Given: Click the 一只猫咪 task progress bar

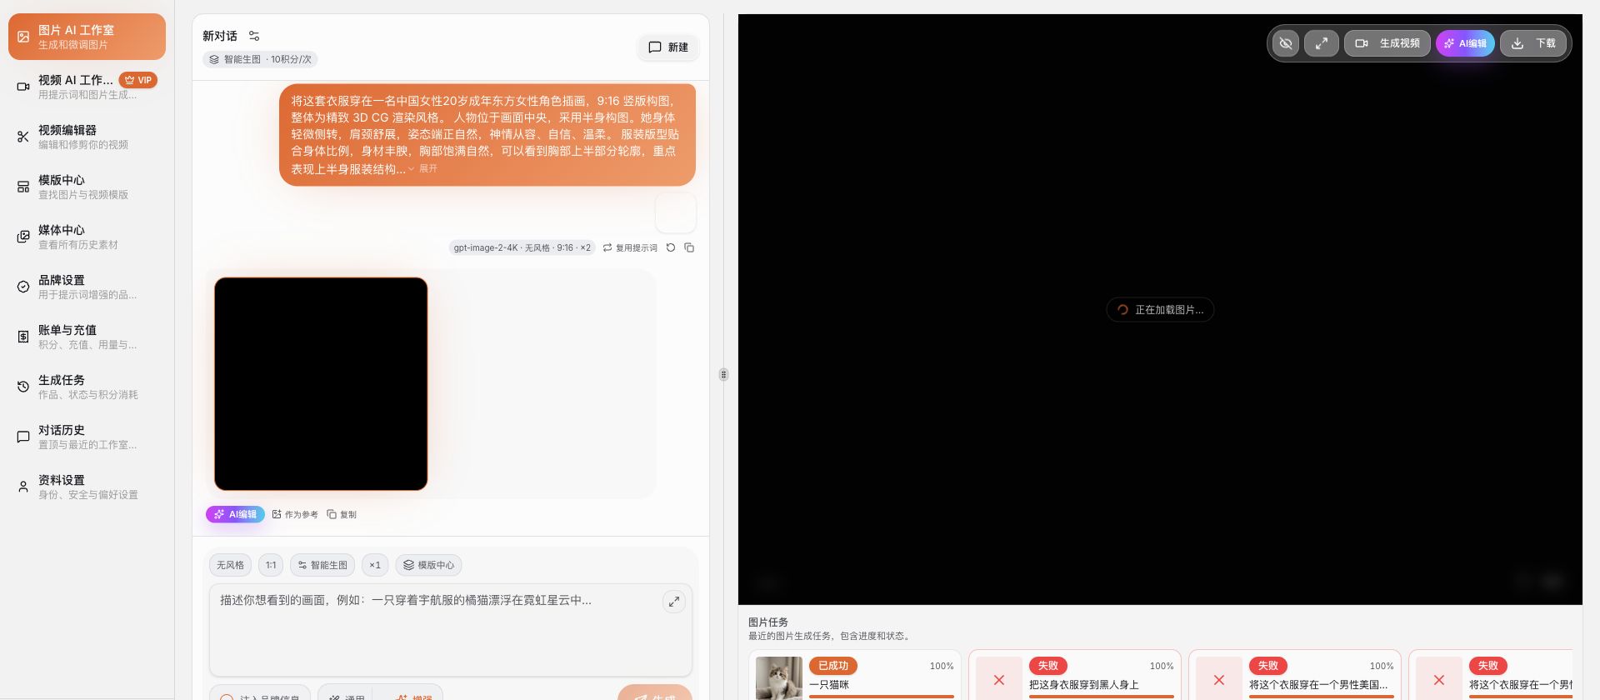Looking at the screenshot, I should point(882,697).
